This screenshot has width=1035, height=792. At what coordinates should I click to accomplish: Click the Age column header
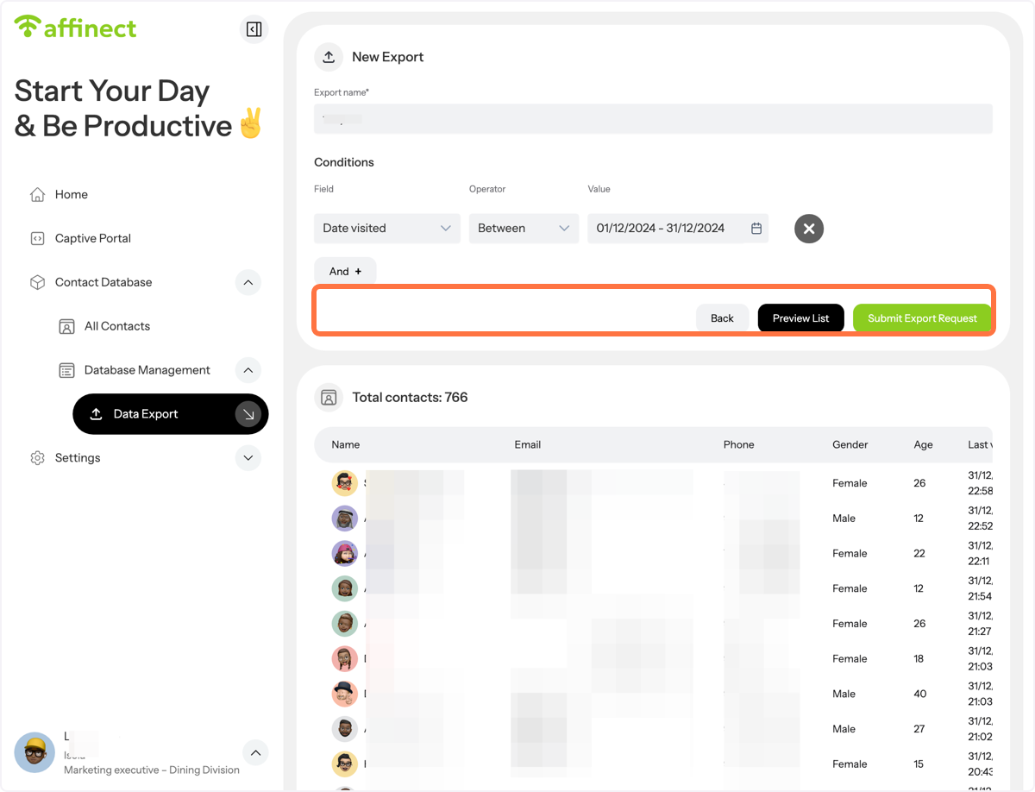924,445
